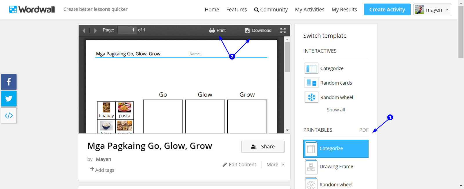This screenshot has width=464, height=189.
Task: Click the Twitter share icon
Action: (9, 99)
